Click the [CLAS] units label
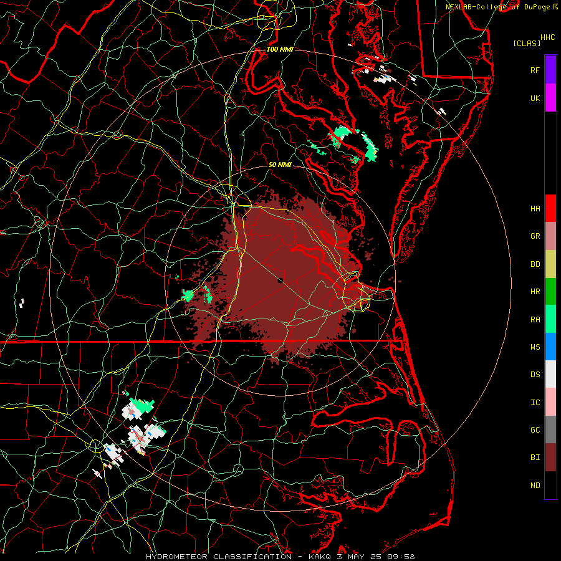The width and height of the screenshot is (561, 561). click(527, 43)
